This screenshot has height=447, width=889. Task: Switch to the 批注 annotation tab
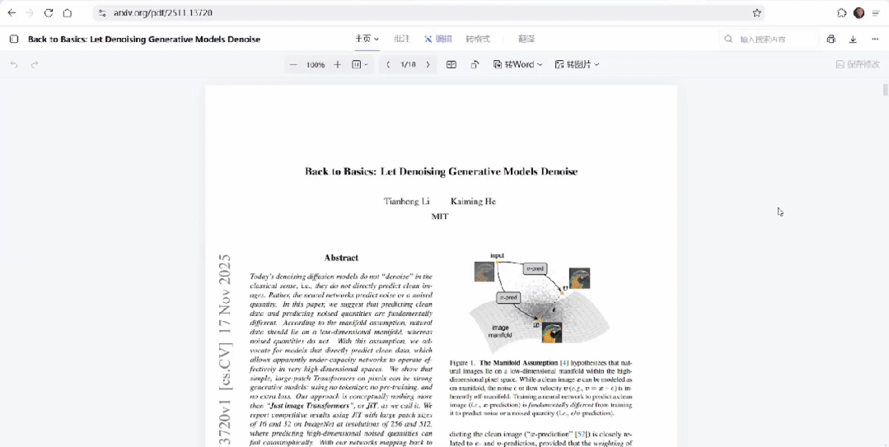(401, 39)
